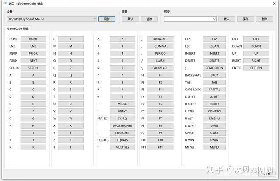Click the 默认 default button
The width and height of the screenshot is (280, 181).
click(130, 19)
